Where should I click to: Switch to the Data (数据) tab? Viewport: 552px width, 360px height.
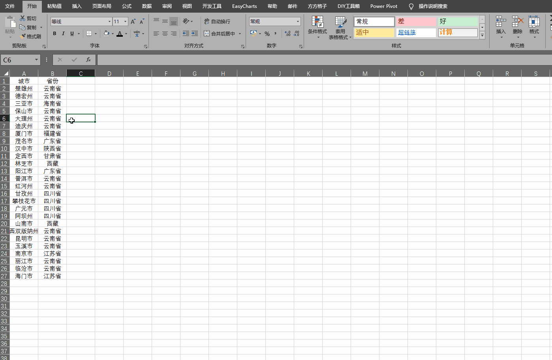click(x=147, y=6)
